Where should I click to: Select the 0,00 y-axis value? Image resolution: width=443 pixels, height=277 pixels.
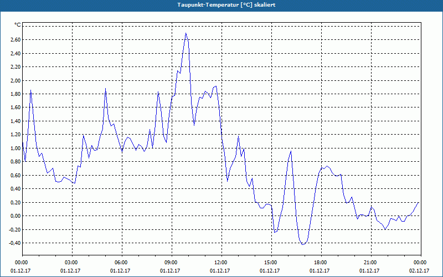(15, 216)
